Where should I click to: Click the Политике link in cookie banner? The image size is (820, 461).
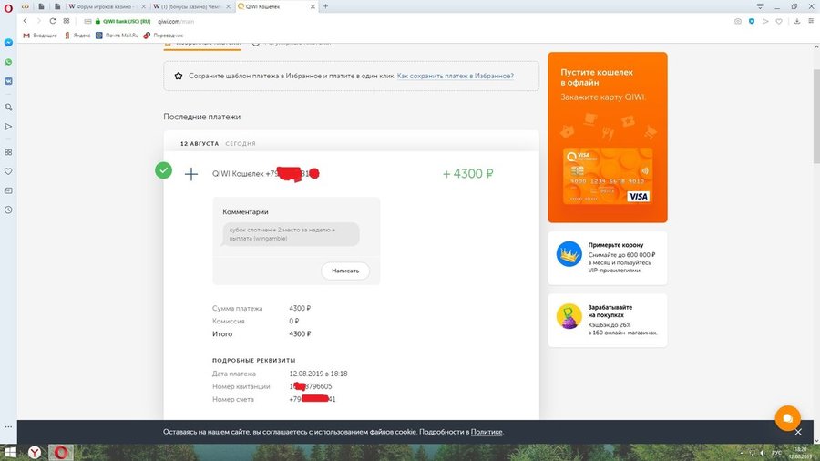tap(487, 432)
